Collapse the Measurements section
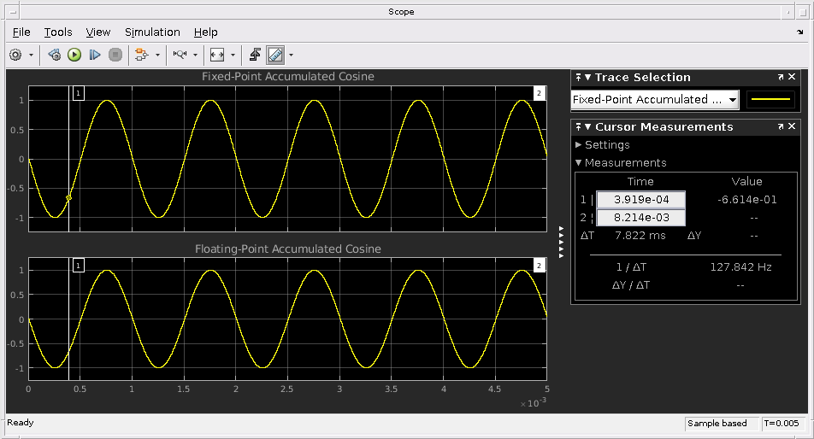Image resolution: width=814 pixels, height=439 pixels. click(625, 162)
